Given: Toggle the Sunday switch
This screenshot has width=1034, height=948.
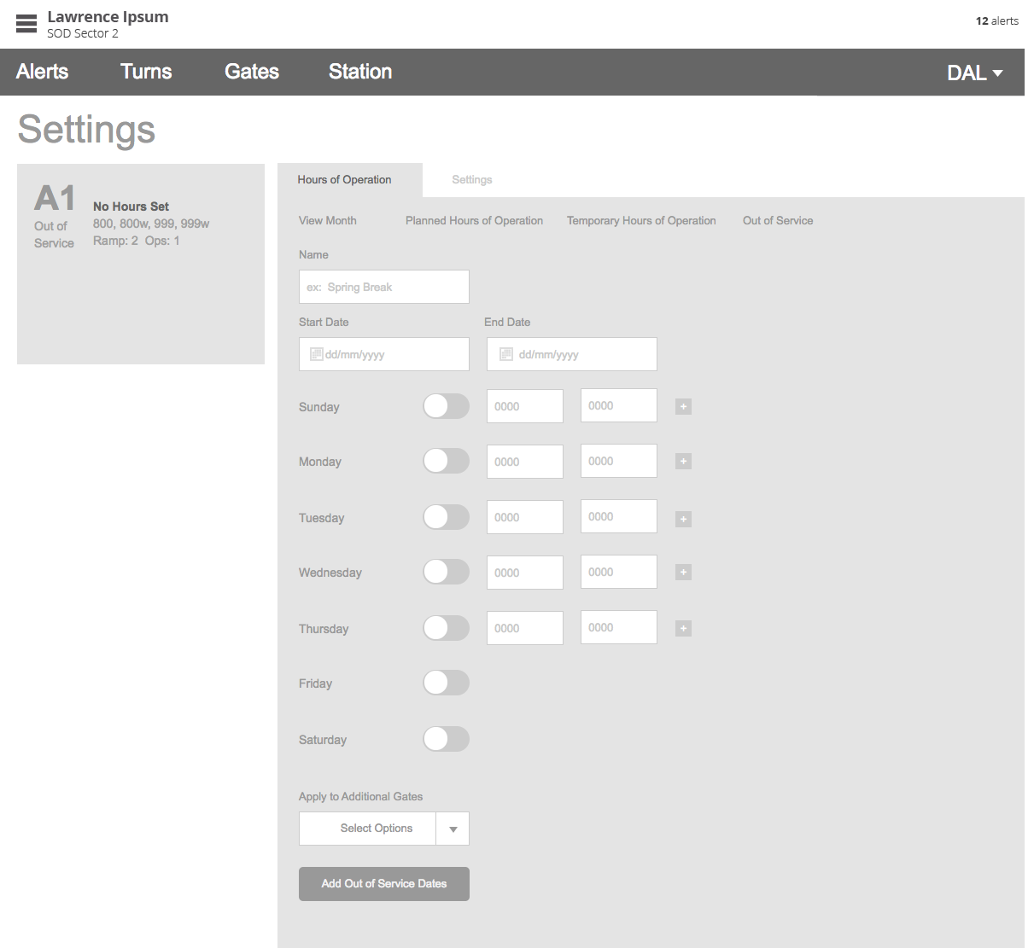Looking at the screenshot, I should [x=446, y=406].
